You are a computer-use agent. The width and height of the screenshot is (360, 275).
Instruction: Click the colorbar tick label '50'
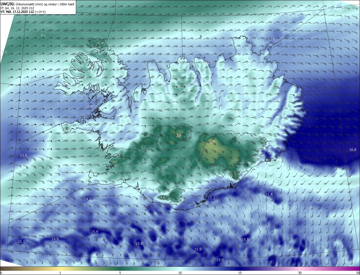(358, 273)
